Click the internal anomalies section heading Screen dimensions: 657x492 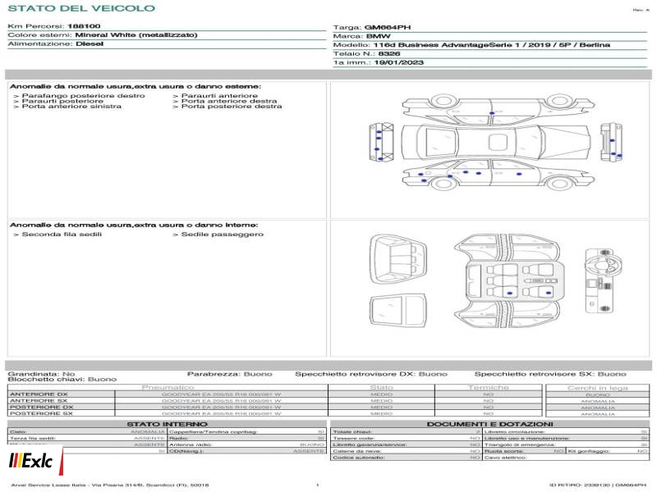coord(134,225)
